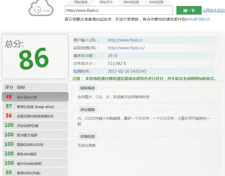The width and height of the screenshot is (225, 176).
Task: Click the request count 29 次
Action: coord(113,56)
